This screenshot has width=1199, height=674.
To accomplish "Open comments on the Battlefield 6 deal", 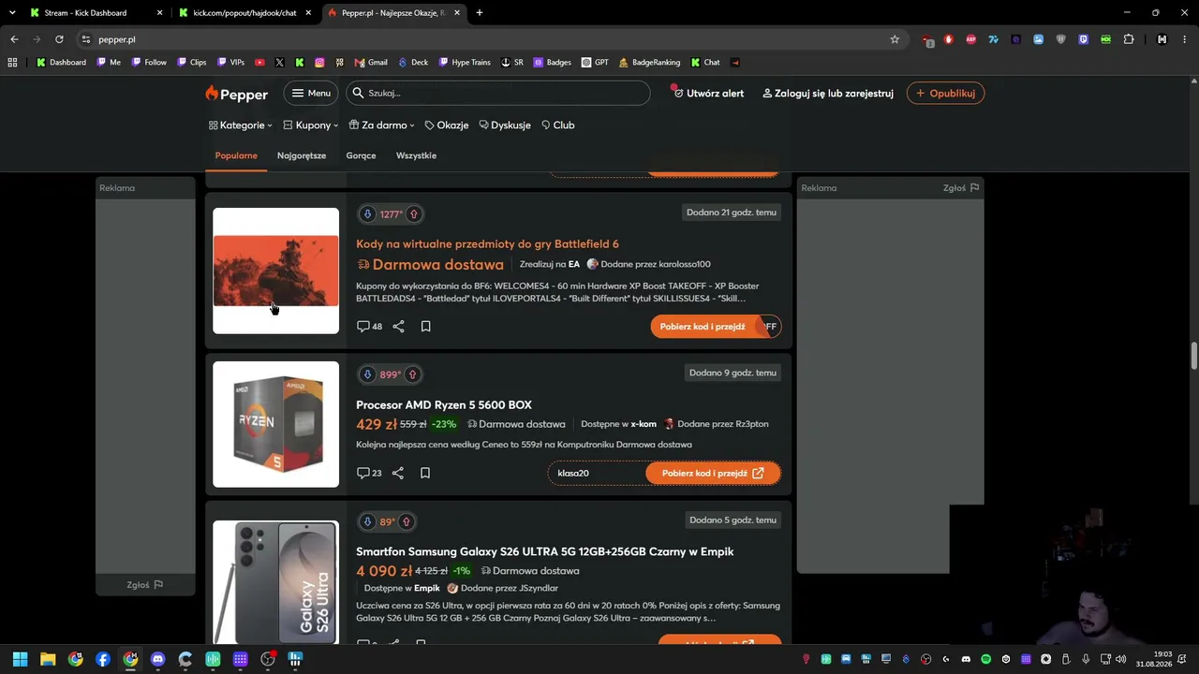I will pyautogui.click(x=369, y=326).
